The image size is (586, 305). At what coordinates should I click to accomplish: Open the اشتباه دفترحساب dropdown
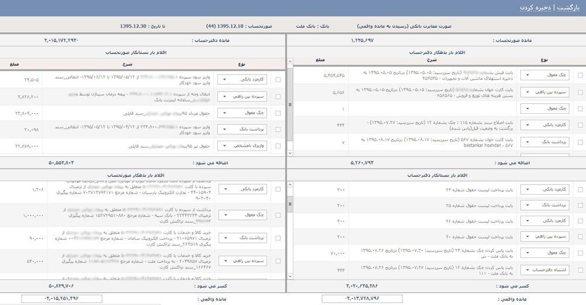tap(545, 270)
